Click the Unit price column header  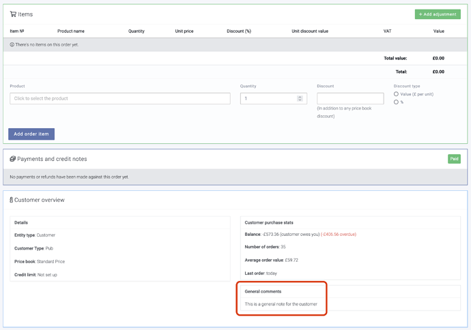pos(184,31)
